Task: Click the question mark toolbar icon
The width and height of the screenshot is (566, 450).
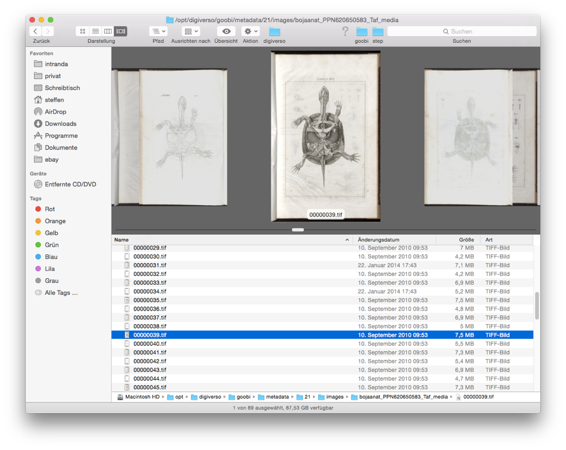Action: [345, 32]
